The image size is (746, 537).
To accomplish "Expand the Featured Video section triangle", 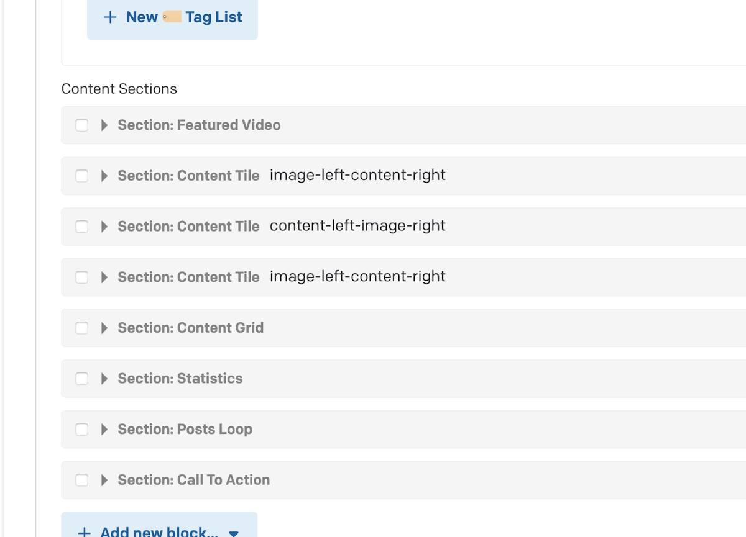I will pyautogui.click(x=104, y=125).
